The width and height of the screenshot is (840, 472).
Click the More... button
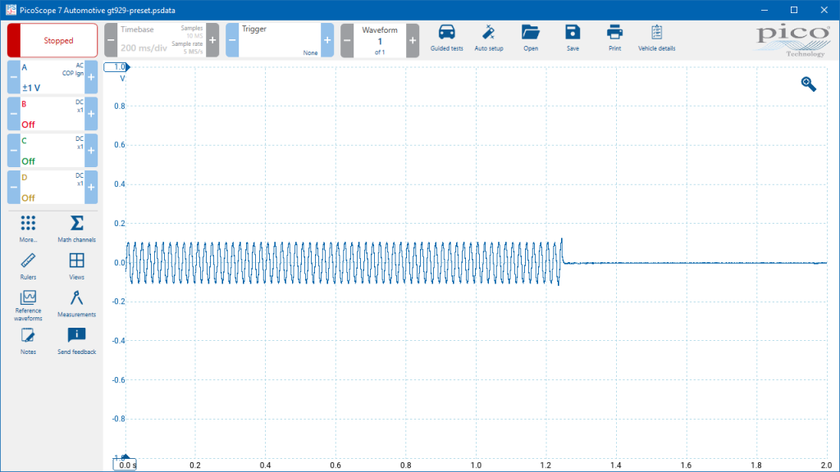click(x=28, y=229)
